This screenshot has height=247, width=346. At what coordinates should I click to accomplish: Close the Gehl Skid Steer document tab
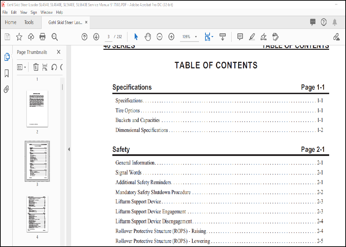tap(86, 22)
